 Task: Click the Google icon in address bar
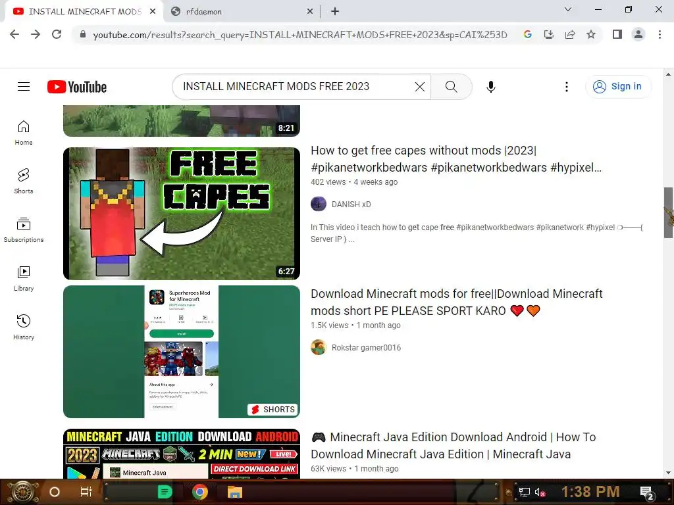click(x=528, y=34)
